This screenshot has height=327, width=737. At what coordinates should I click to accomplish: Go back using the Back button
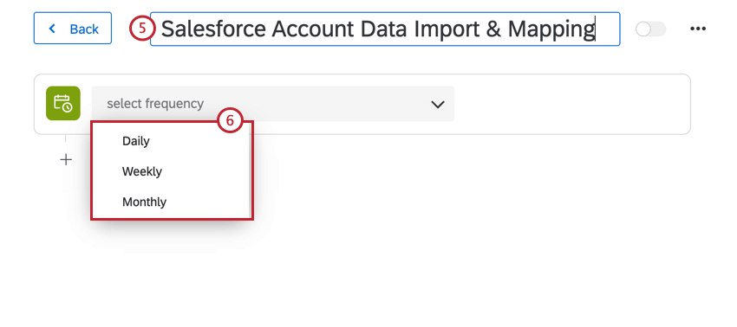pos(73,29)
